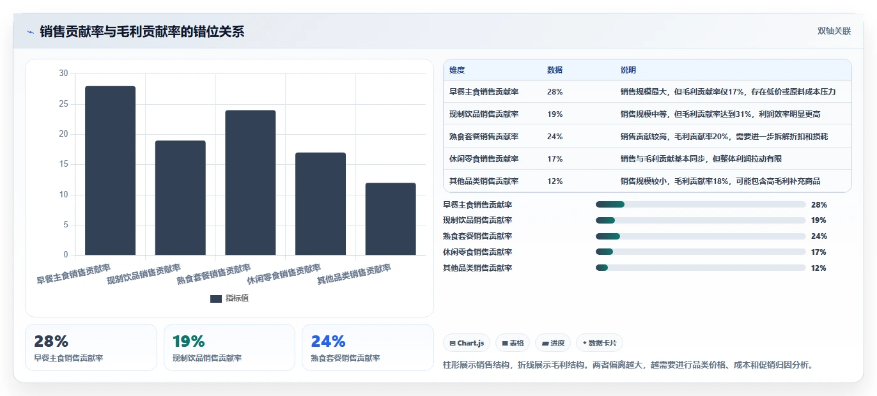Click the 其他品类销售贡献率 bar in chart
The height and width of the screenshot is (396, 877).
tap(391, 219)
